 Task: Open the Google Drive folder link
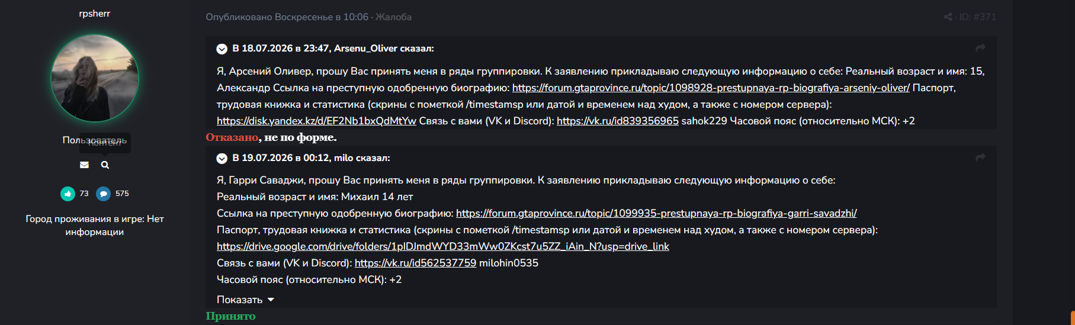443,246
